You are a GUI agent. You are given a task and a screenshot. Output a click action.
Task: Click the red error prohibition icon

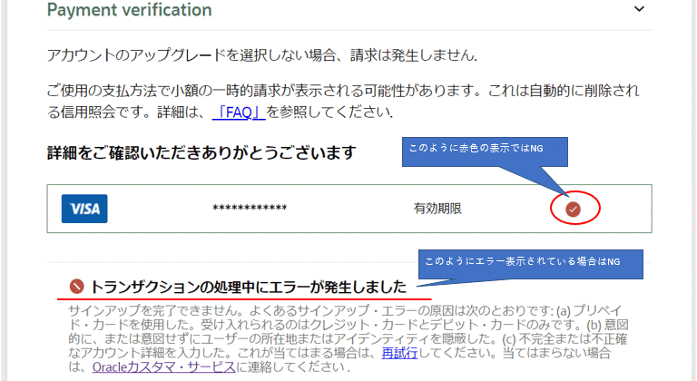click(x=76, y=287)
